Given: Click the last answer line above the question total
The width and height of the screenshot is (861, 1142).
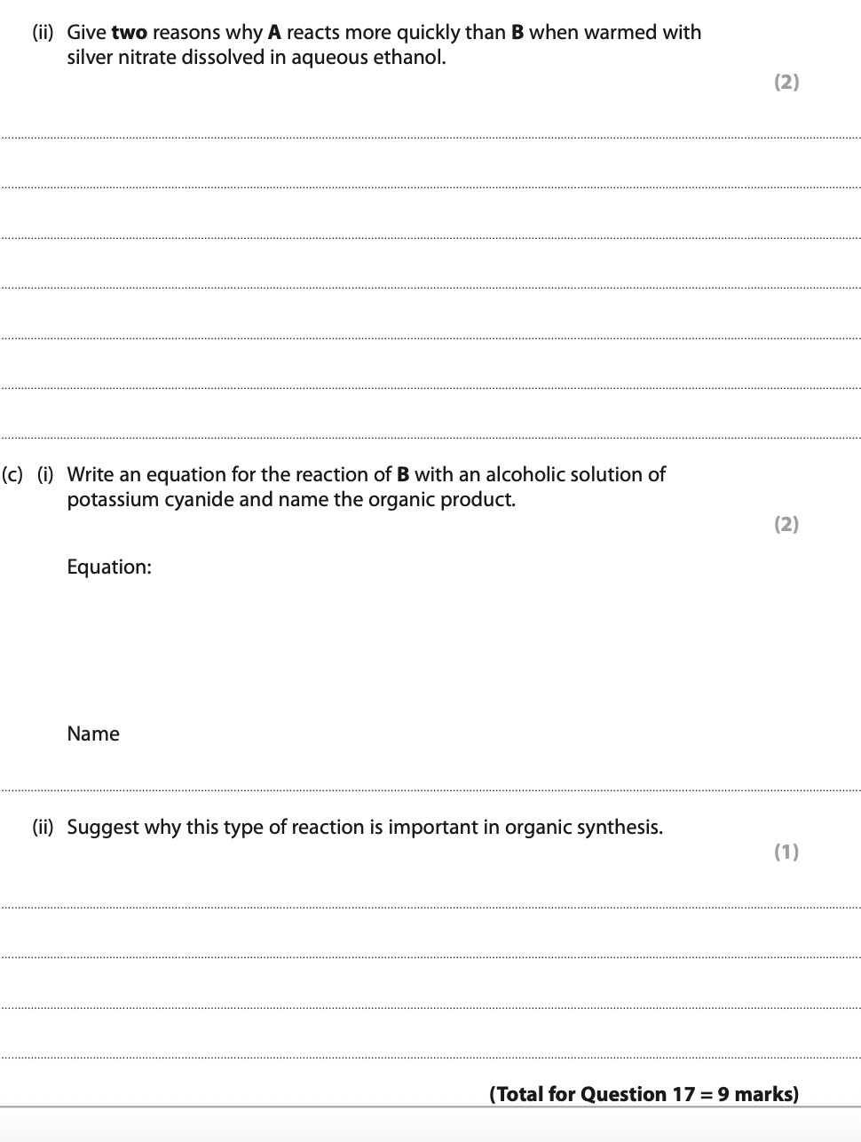Looking at the screenshot, I should coord(430,1058).
